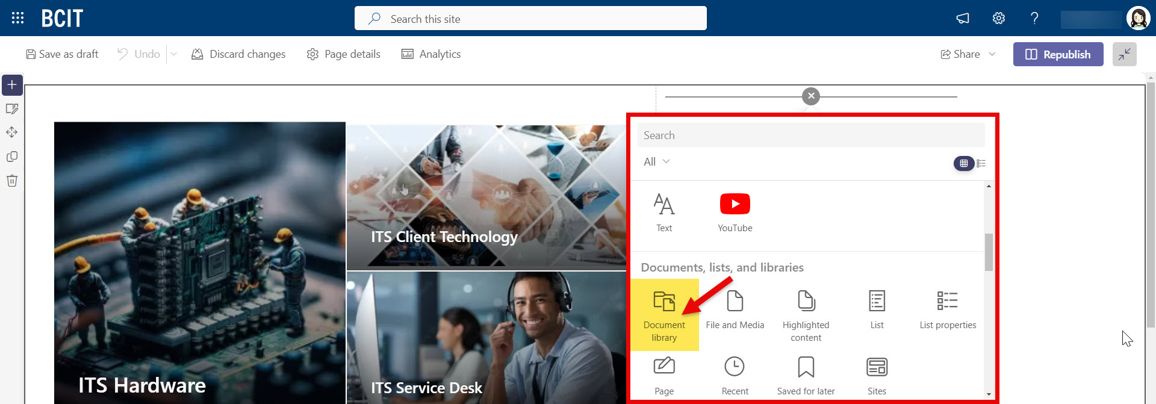Click the ITS Service Desk tile
The width and height of the screenshot is (1156, 404).
click(x=486, y=338)
